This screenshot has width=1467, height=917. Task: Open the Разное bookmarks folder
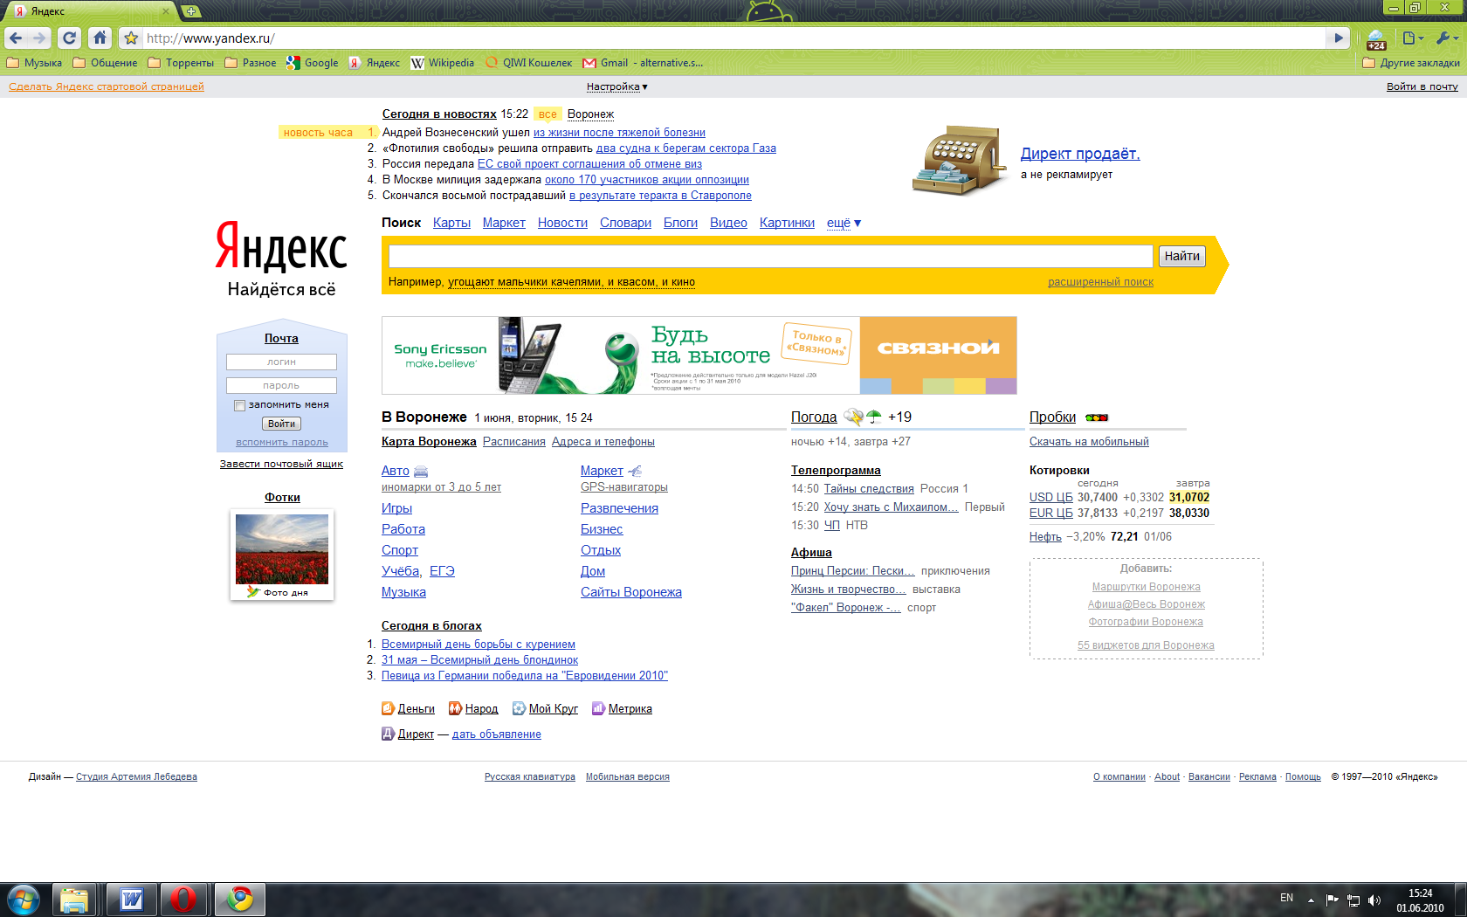[251, 63]
